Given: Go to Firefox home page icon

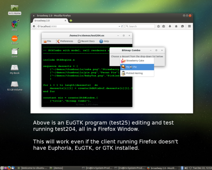Looking at the screenshot, I should [176, 26].
